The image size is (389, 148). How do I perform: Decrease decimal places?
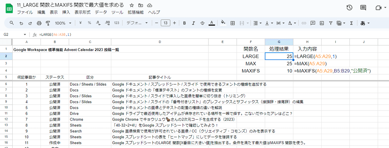99,23
